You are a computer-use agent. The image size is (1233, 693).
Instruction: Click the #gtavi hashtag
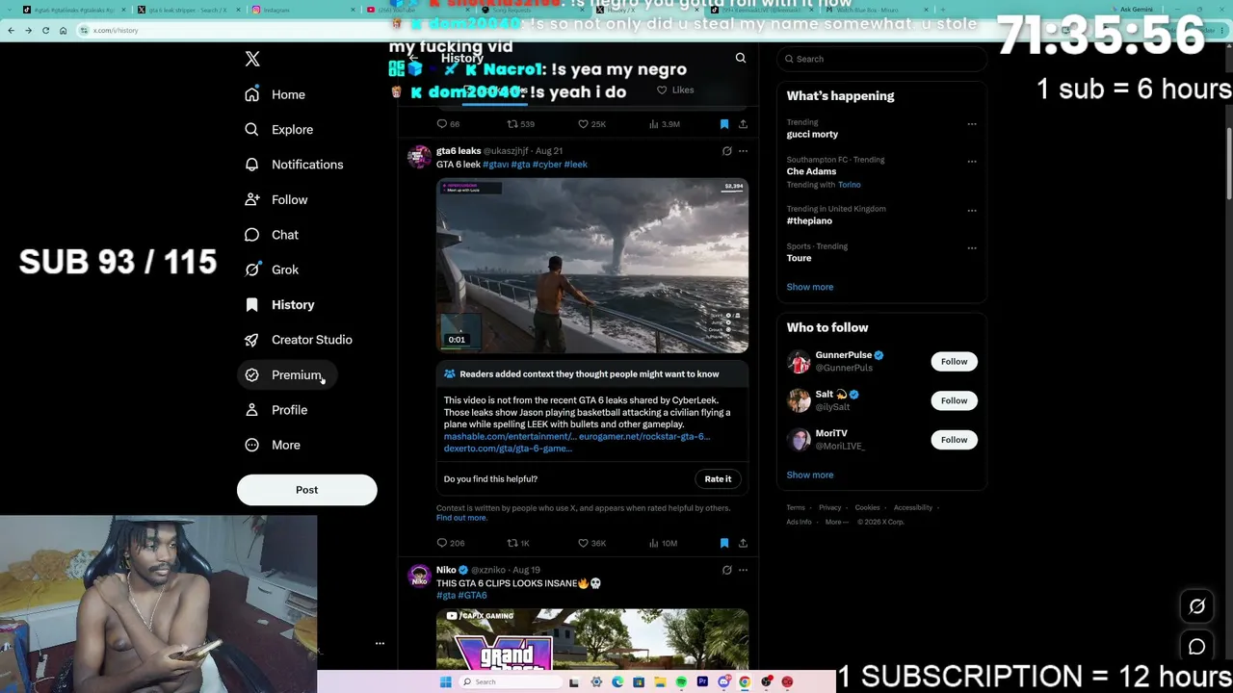pyautogui.click(x=495, y=164)
